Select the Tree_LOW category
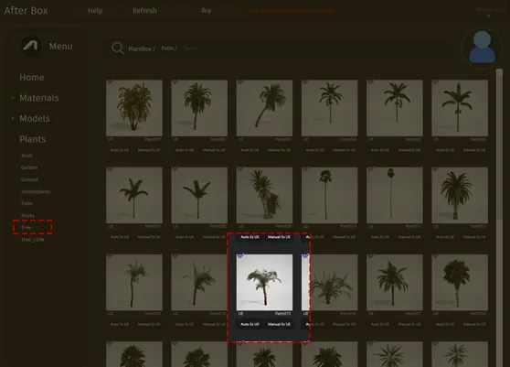 click(x=33, y=240)
